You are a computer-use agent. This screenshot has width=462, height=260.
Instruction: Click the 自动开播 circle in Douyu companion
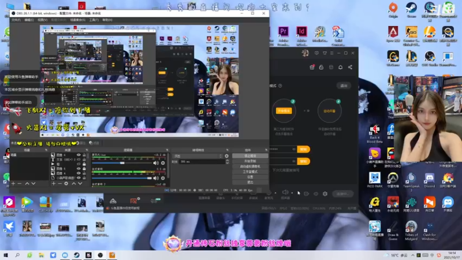329,111
